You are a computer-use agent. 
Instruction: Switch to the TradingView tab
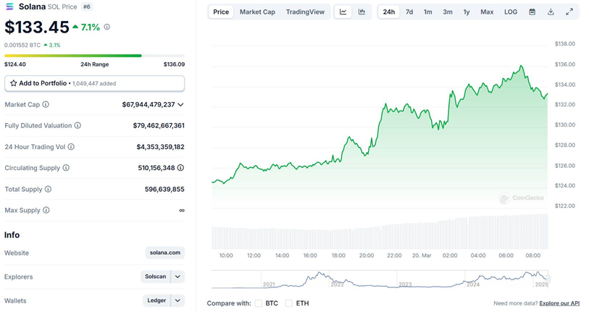(305, 12)
